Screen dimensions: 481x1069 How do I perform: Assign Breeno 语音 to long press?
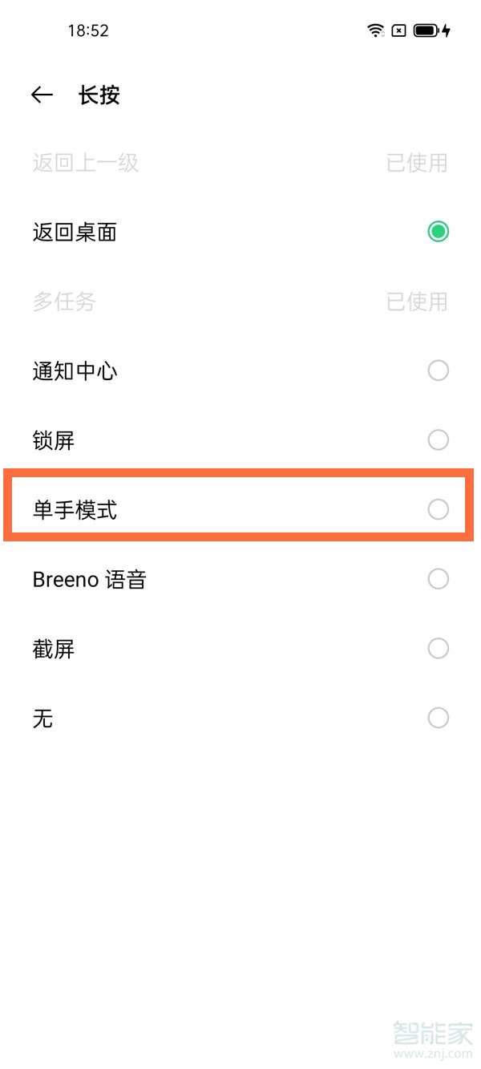[x=438, y=578]
